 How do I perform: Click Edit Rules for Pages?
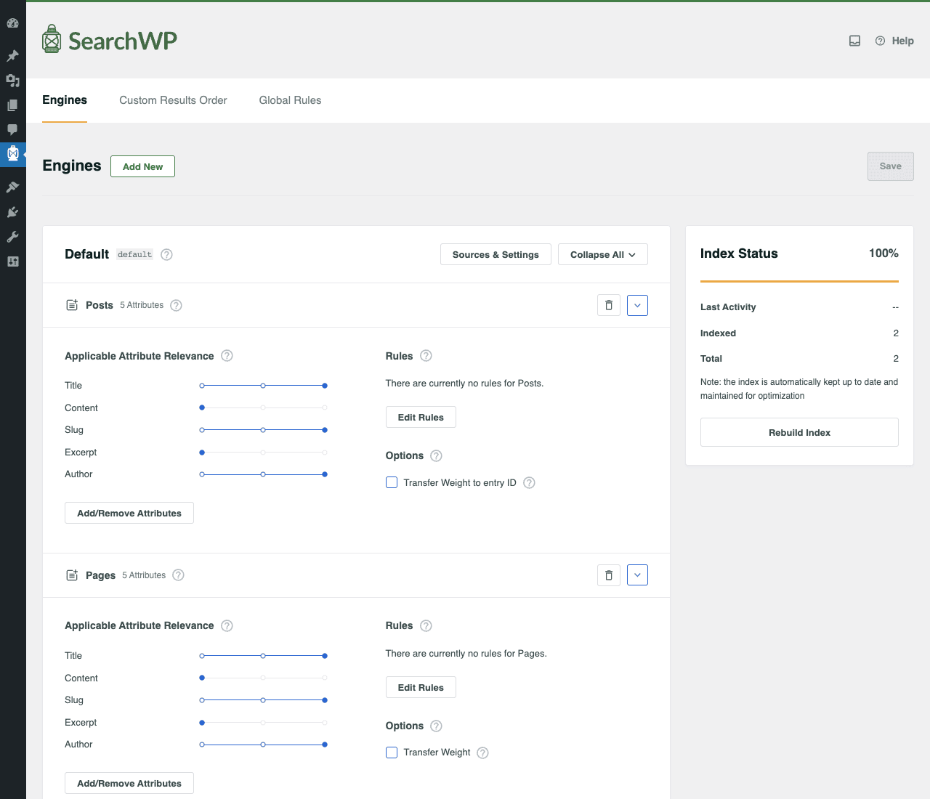click(421, 687)
